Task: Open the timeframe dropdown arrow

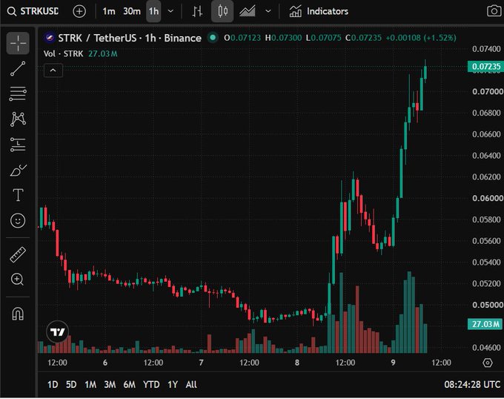Action: (170, 12)
